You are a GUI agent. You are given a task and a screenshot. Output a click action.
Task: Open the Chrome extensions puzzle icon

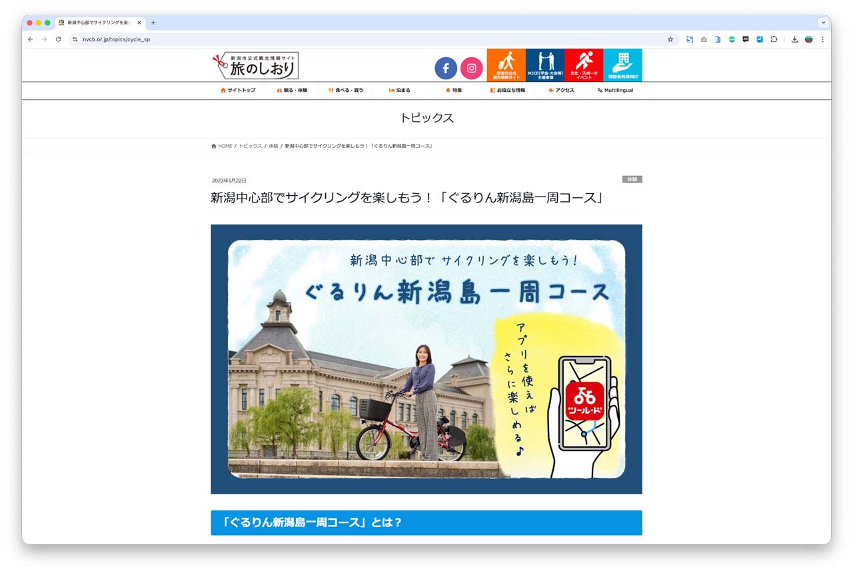[x=774, y=39]
